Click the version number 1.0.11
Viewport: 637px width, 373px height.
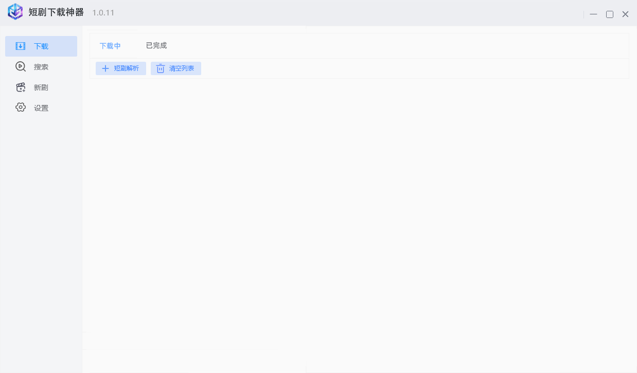[x=103, y=12]
